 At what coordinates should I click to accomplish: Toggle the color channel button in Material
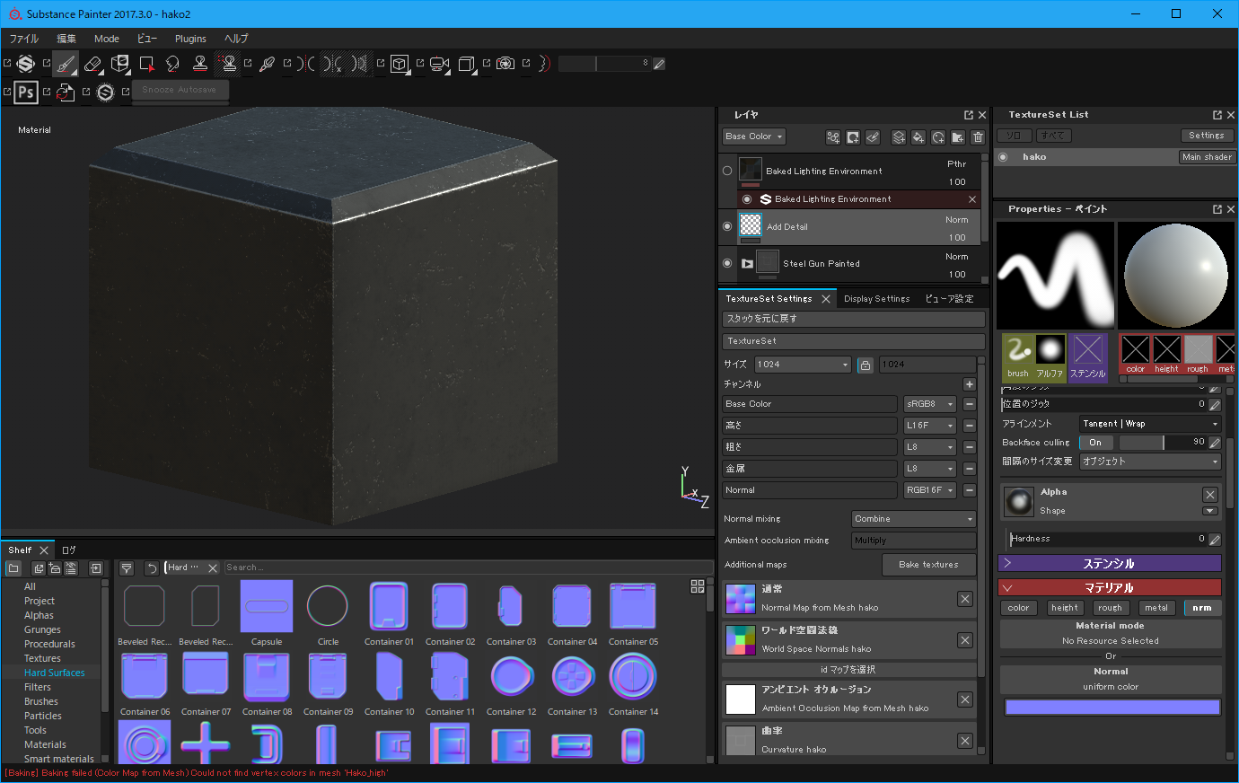[1018, 608]
